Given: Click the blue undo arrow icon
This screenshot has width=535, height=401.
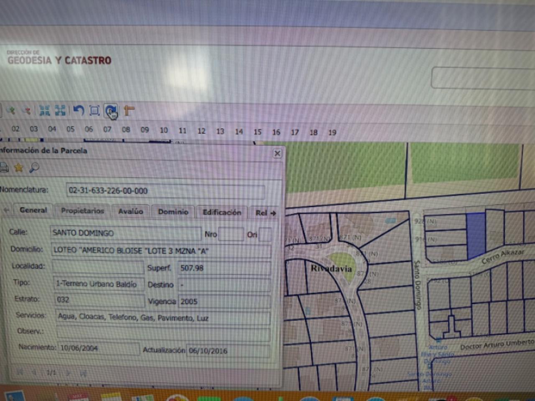Looking at the screenshot, I should click(x=78, y=110).
